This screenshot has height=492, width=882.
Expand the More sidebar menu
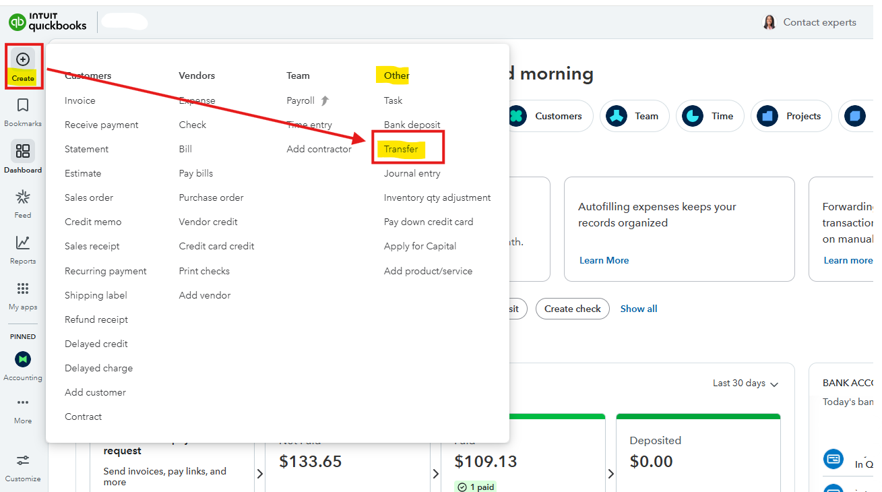[x=23, y=403]
